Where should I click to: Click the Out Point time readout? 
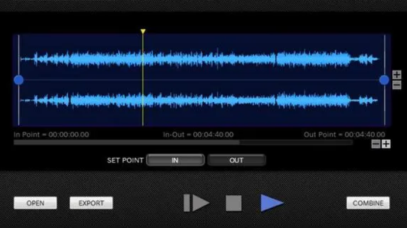click(344, 134)
